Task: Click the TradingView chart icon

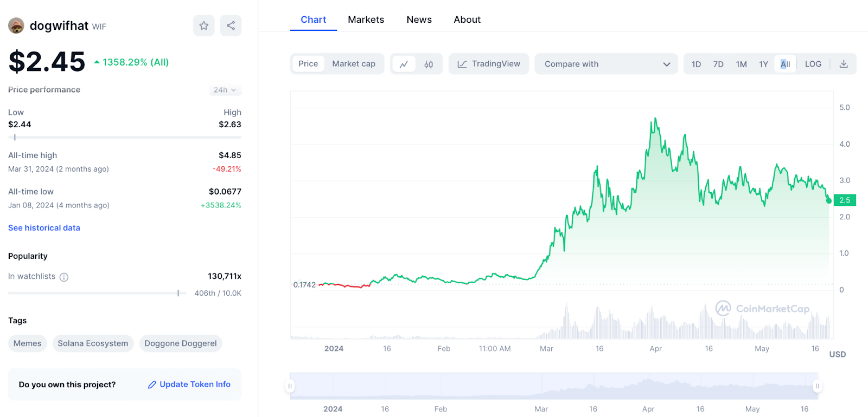Action: 462,64
